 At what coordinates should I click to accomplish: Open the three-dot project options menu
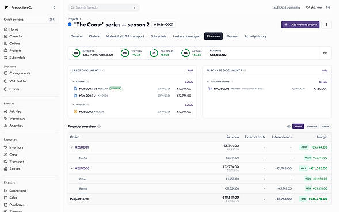pyautogui.click(x=326, y=24)
